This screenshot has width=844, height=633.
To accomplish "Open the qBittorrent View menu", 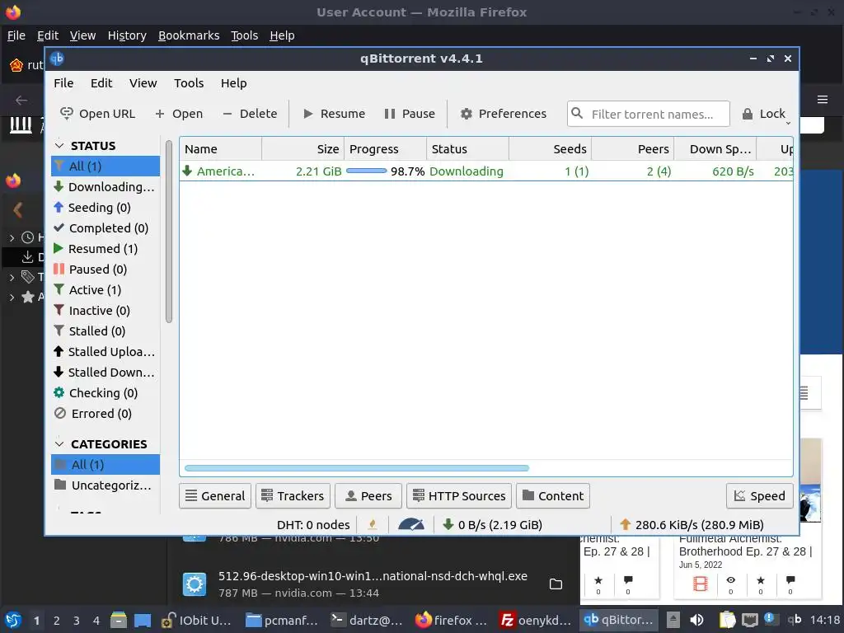I will pyautogui.click(x=143, y=83).
